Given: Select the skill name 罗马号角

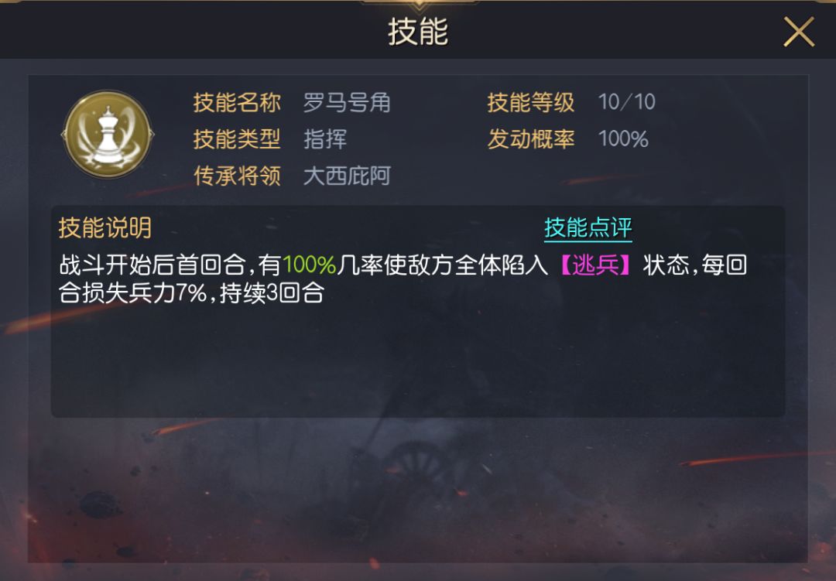Looking at the screenshot, I should 347,102.
